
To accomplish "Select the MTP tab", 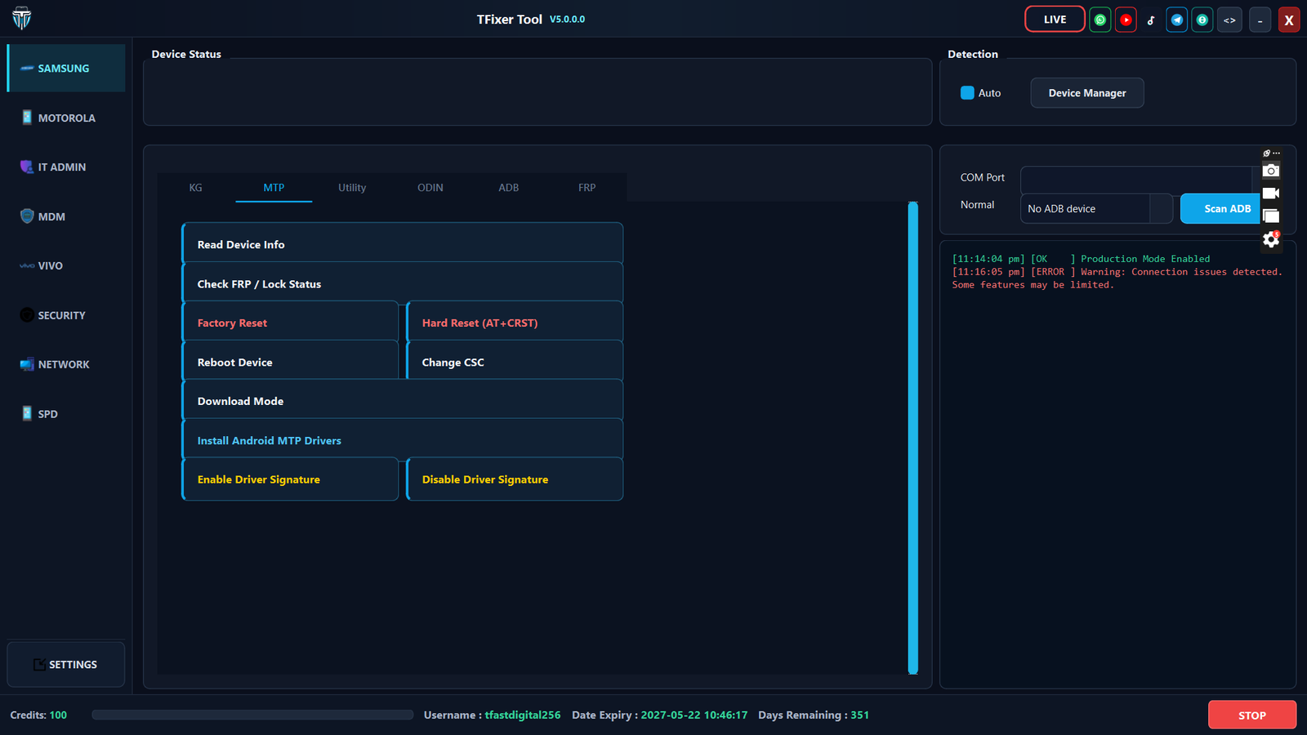I will (x=274, y=188).
